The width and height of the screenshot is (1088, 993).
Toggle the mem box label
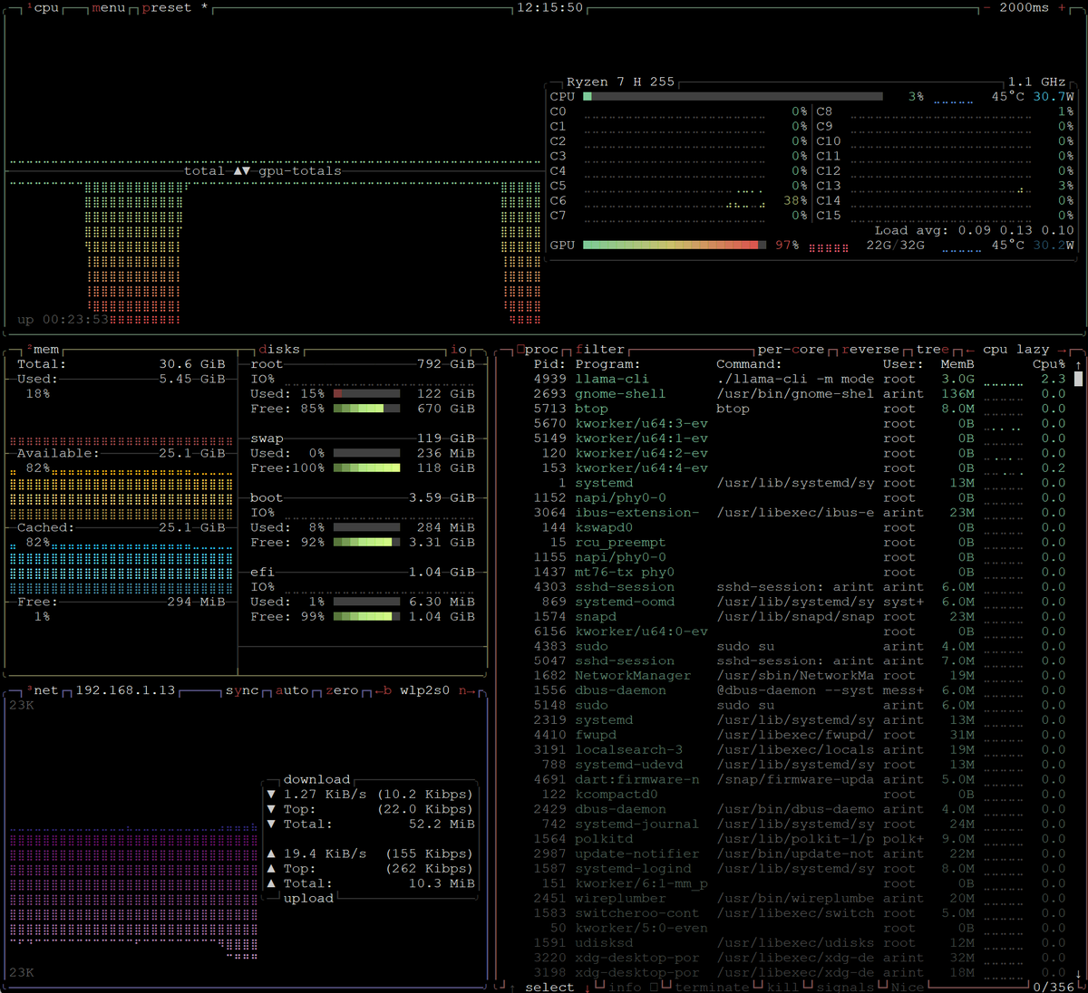[43, 350]
